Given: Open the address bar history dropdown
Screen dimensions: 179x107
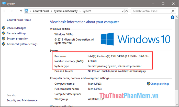Looking at the screenshot, I should [x=123, y=11].
